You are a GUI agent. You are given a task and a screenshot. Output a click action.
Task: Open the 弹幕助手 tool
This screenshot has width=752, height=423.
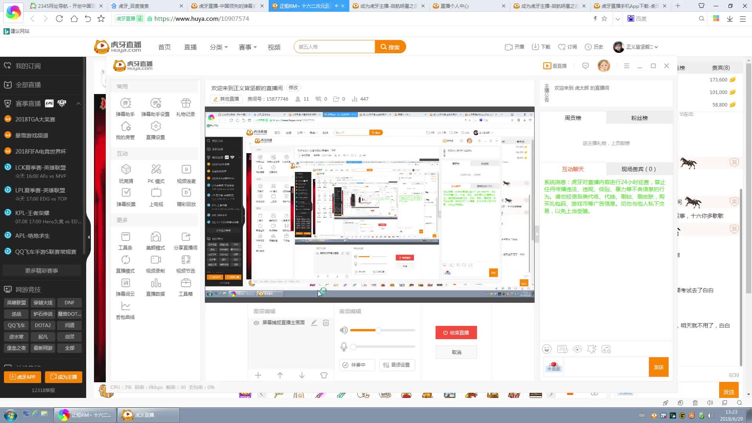pyautogui.click(x=125, y=107)
